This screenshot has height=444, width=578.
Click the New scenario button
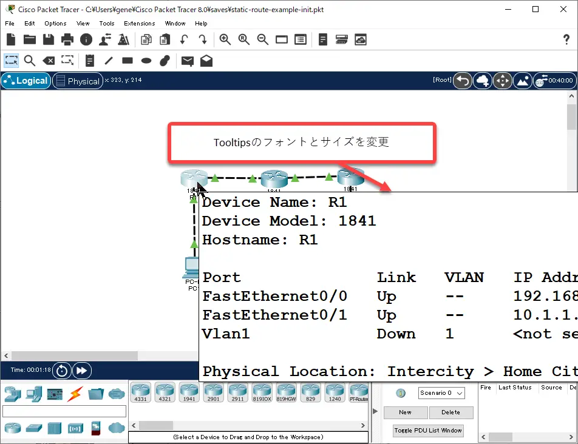pos(406,412)
